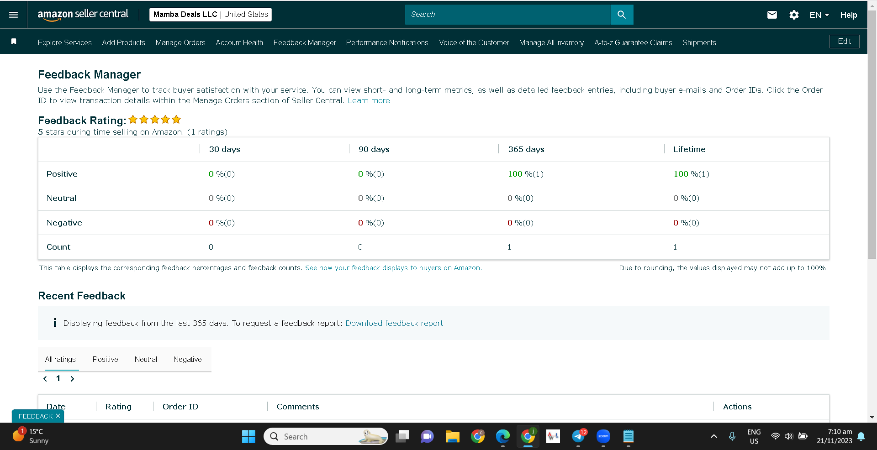Open Account Health menu item
877x450 pixels.
tap(239, 42)
